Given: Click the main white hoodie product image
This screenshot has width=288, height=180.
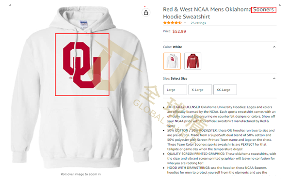Looking at the screenshot, I should pos(81,88).
